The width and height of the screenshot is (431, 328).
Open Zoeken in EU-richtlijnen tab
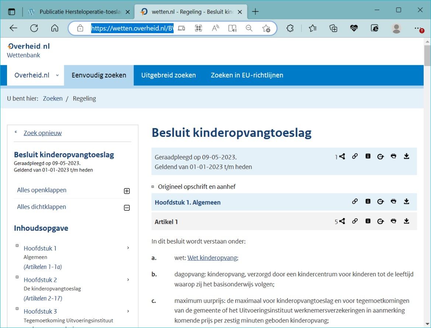(x=247, y=75)
